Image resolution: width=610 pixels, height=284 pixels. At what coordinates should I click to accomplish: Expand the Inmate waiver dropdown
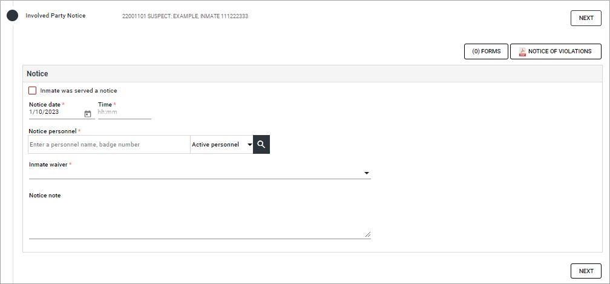[x=200, y=173]
